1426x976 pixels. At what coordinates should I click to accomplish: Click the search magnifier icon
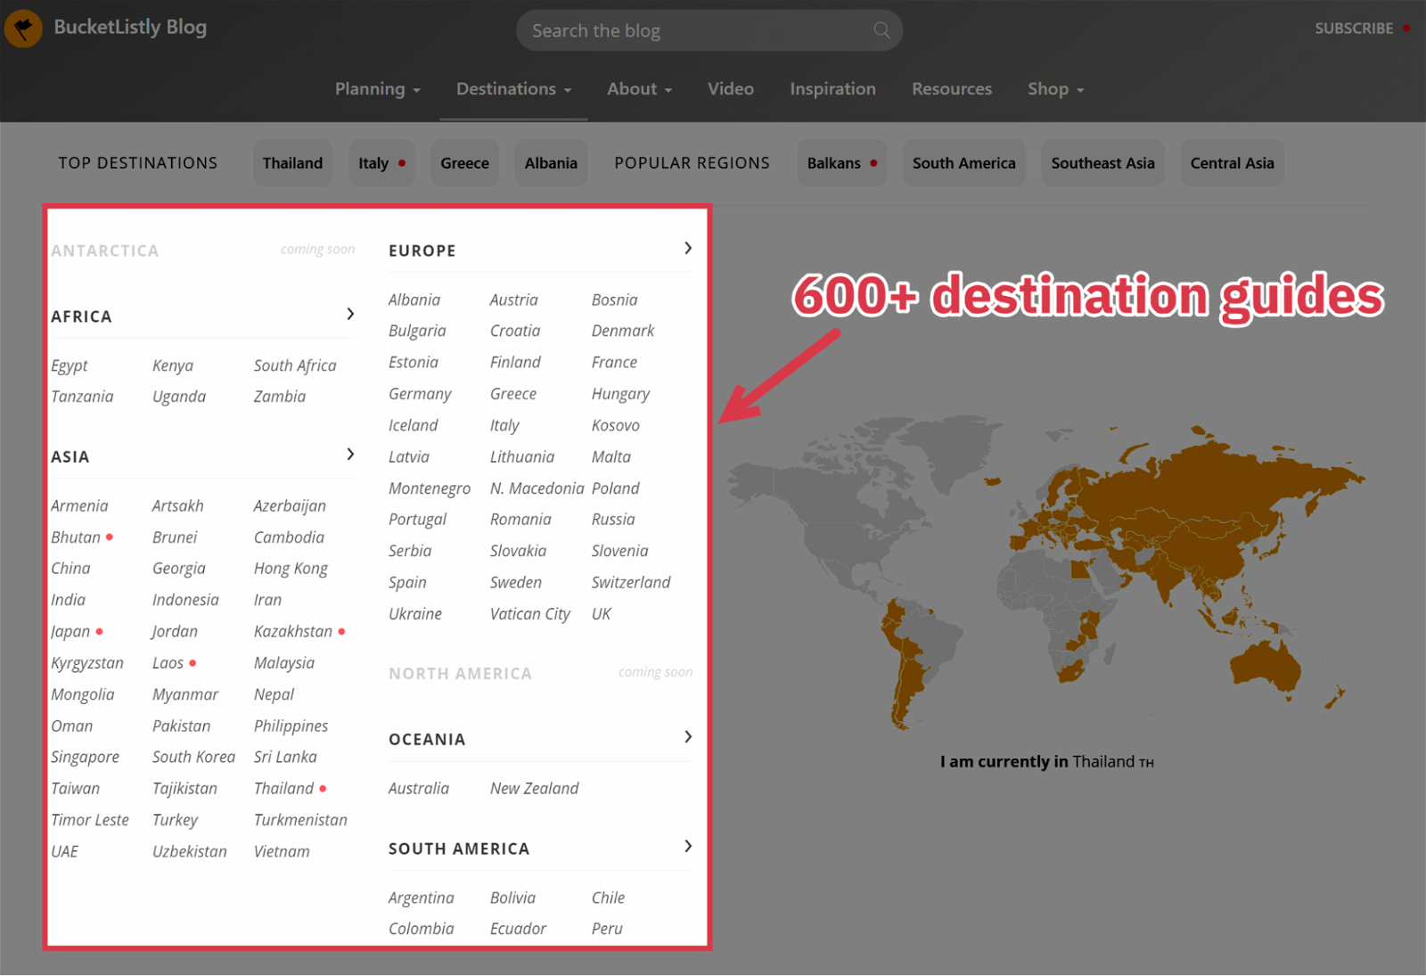click(x=881, y=30)
